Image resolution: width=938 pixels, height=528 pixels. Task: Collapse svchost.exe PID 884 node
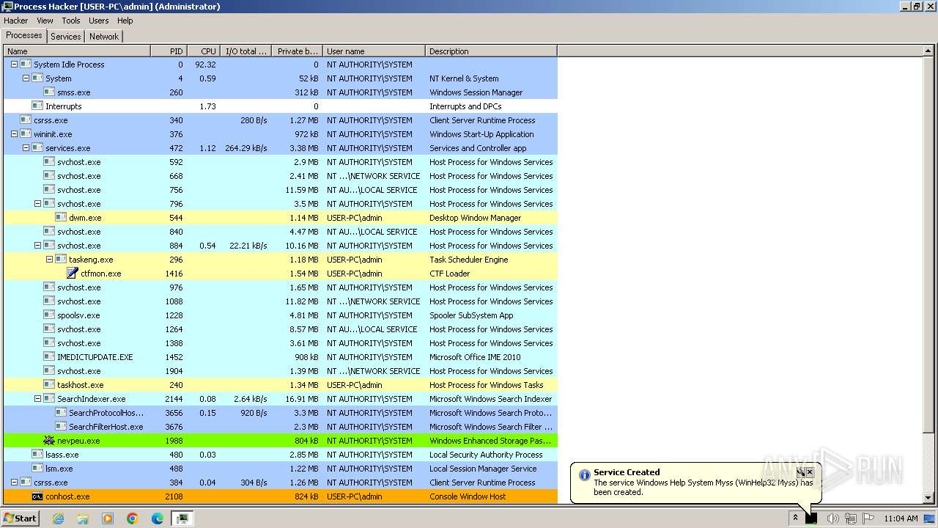click(x=37, y=246)
